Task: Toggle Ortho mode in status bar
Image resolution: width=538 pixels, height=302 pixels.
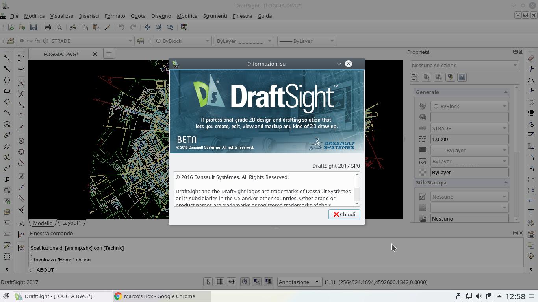Action: click(x=232, y=282)
